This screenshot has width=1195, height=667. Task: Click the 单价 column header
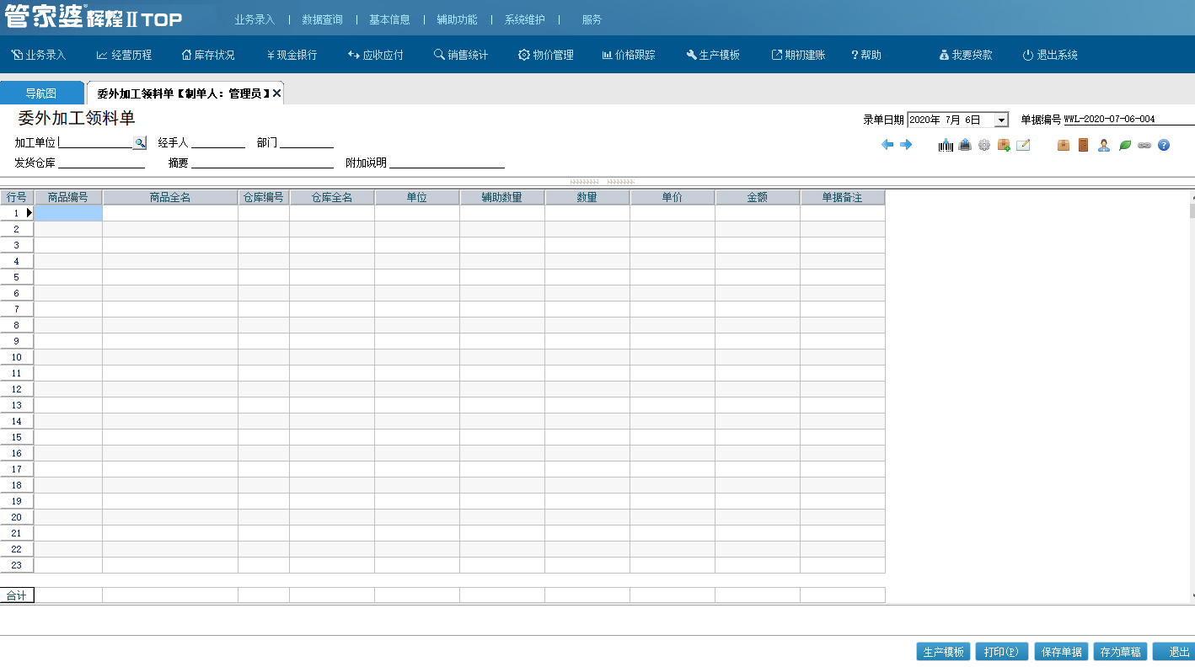coord(673,197)
